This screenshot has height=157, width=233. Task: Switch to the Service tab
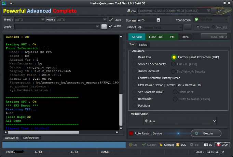click(x=137, y=37)
